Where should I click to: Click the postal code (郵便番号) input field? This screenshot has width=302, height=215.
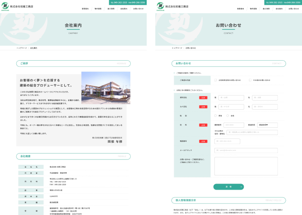coord(234,125)
